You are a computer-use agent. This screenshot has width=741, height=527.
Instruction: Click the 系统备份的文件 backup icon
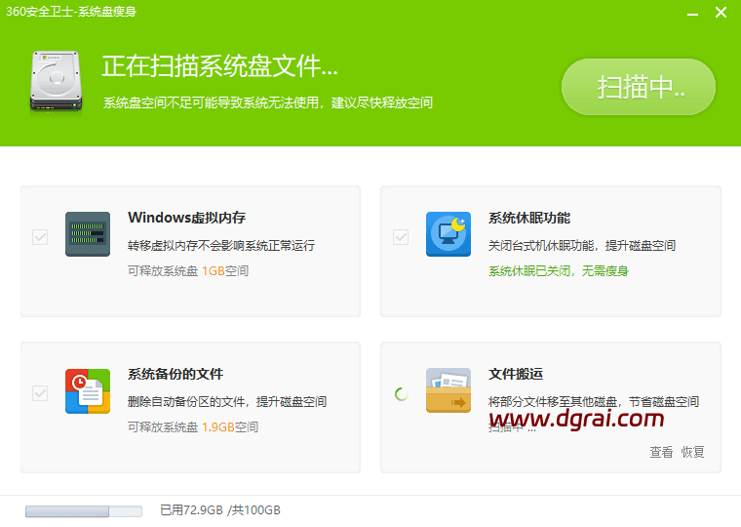point(88,390)
